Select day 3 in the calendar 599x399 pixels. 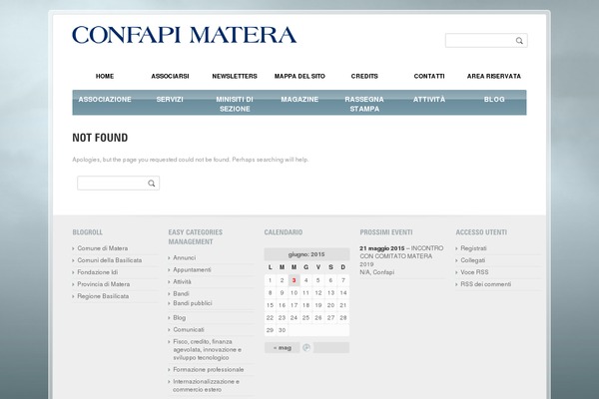[294, 280]
